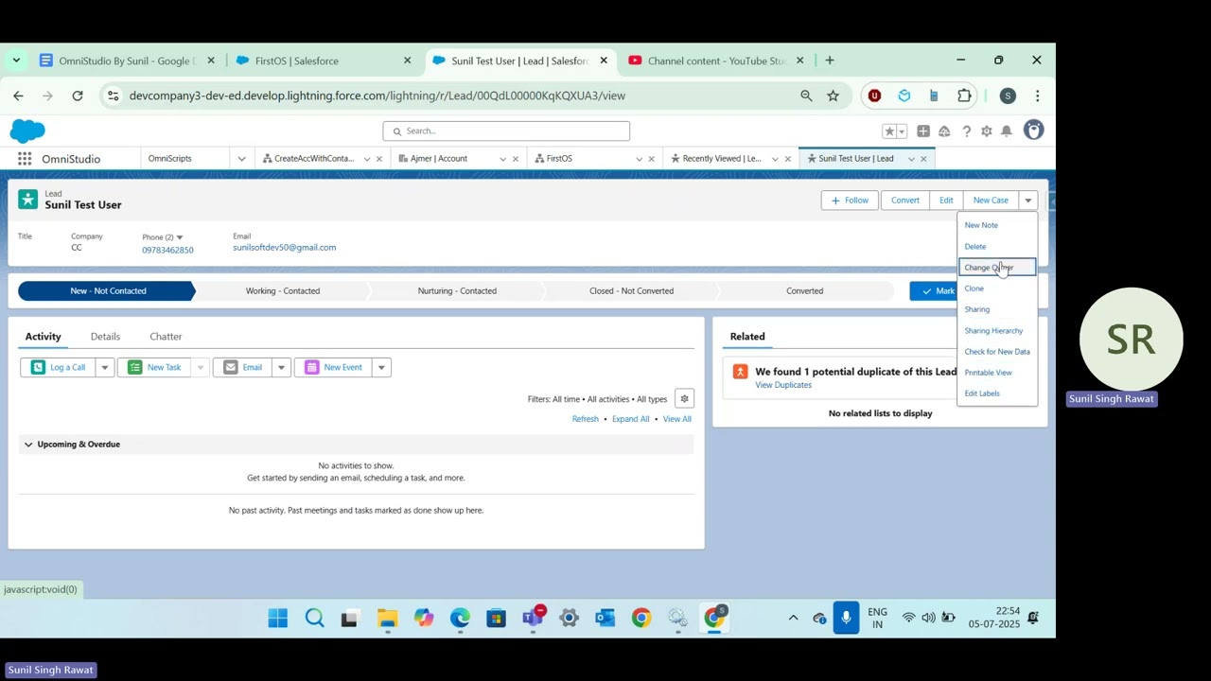Click the Salesforce cloud logo
1211x681 pixels.
pos(27,131)
